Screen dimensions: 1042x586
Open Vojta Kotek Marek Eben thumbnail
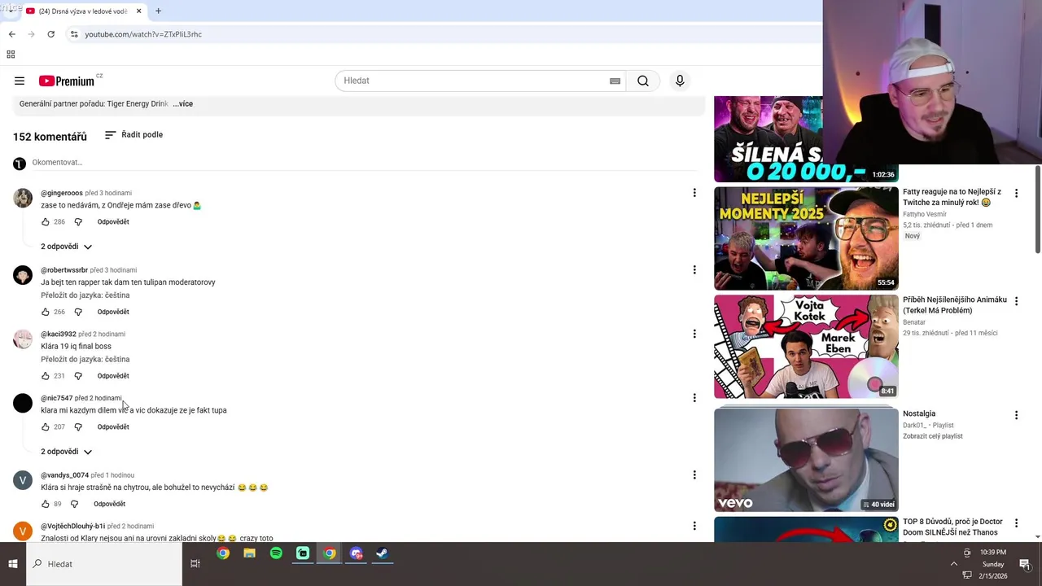[806, 346]
